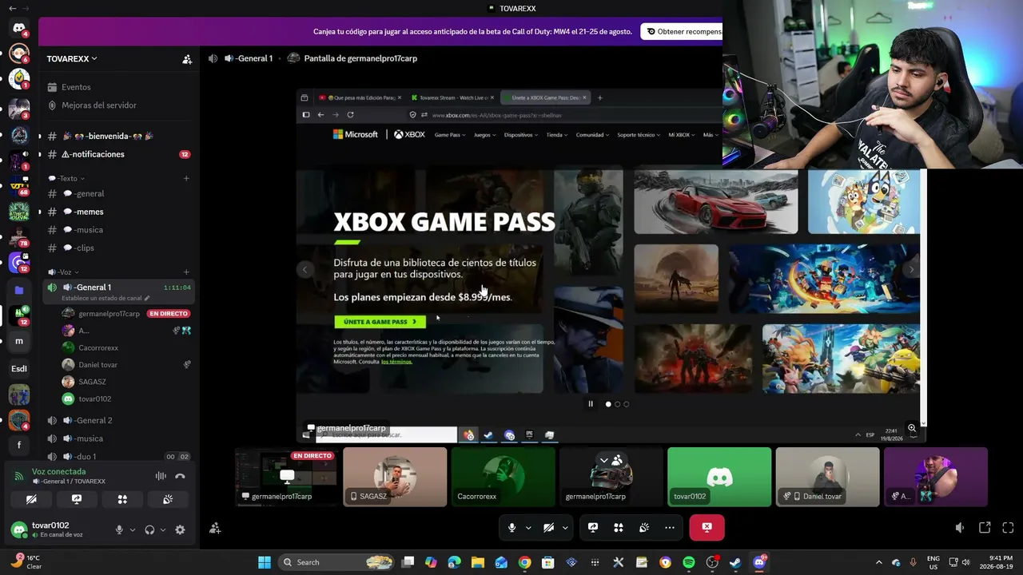This screenshot has height=575, width=1023.
Task: Share your screen from the voice panel
Action: (x=77, y=499)
